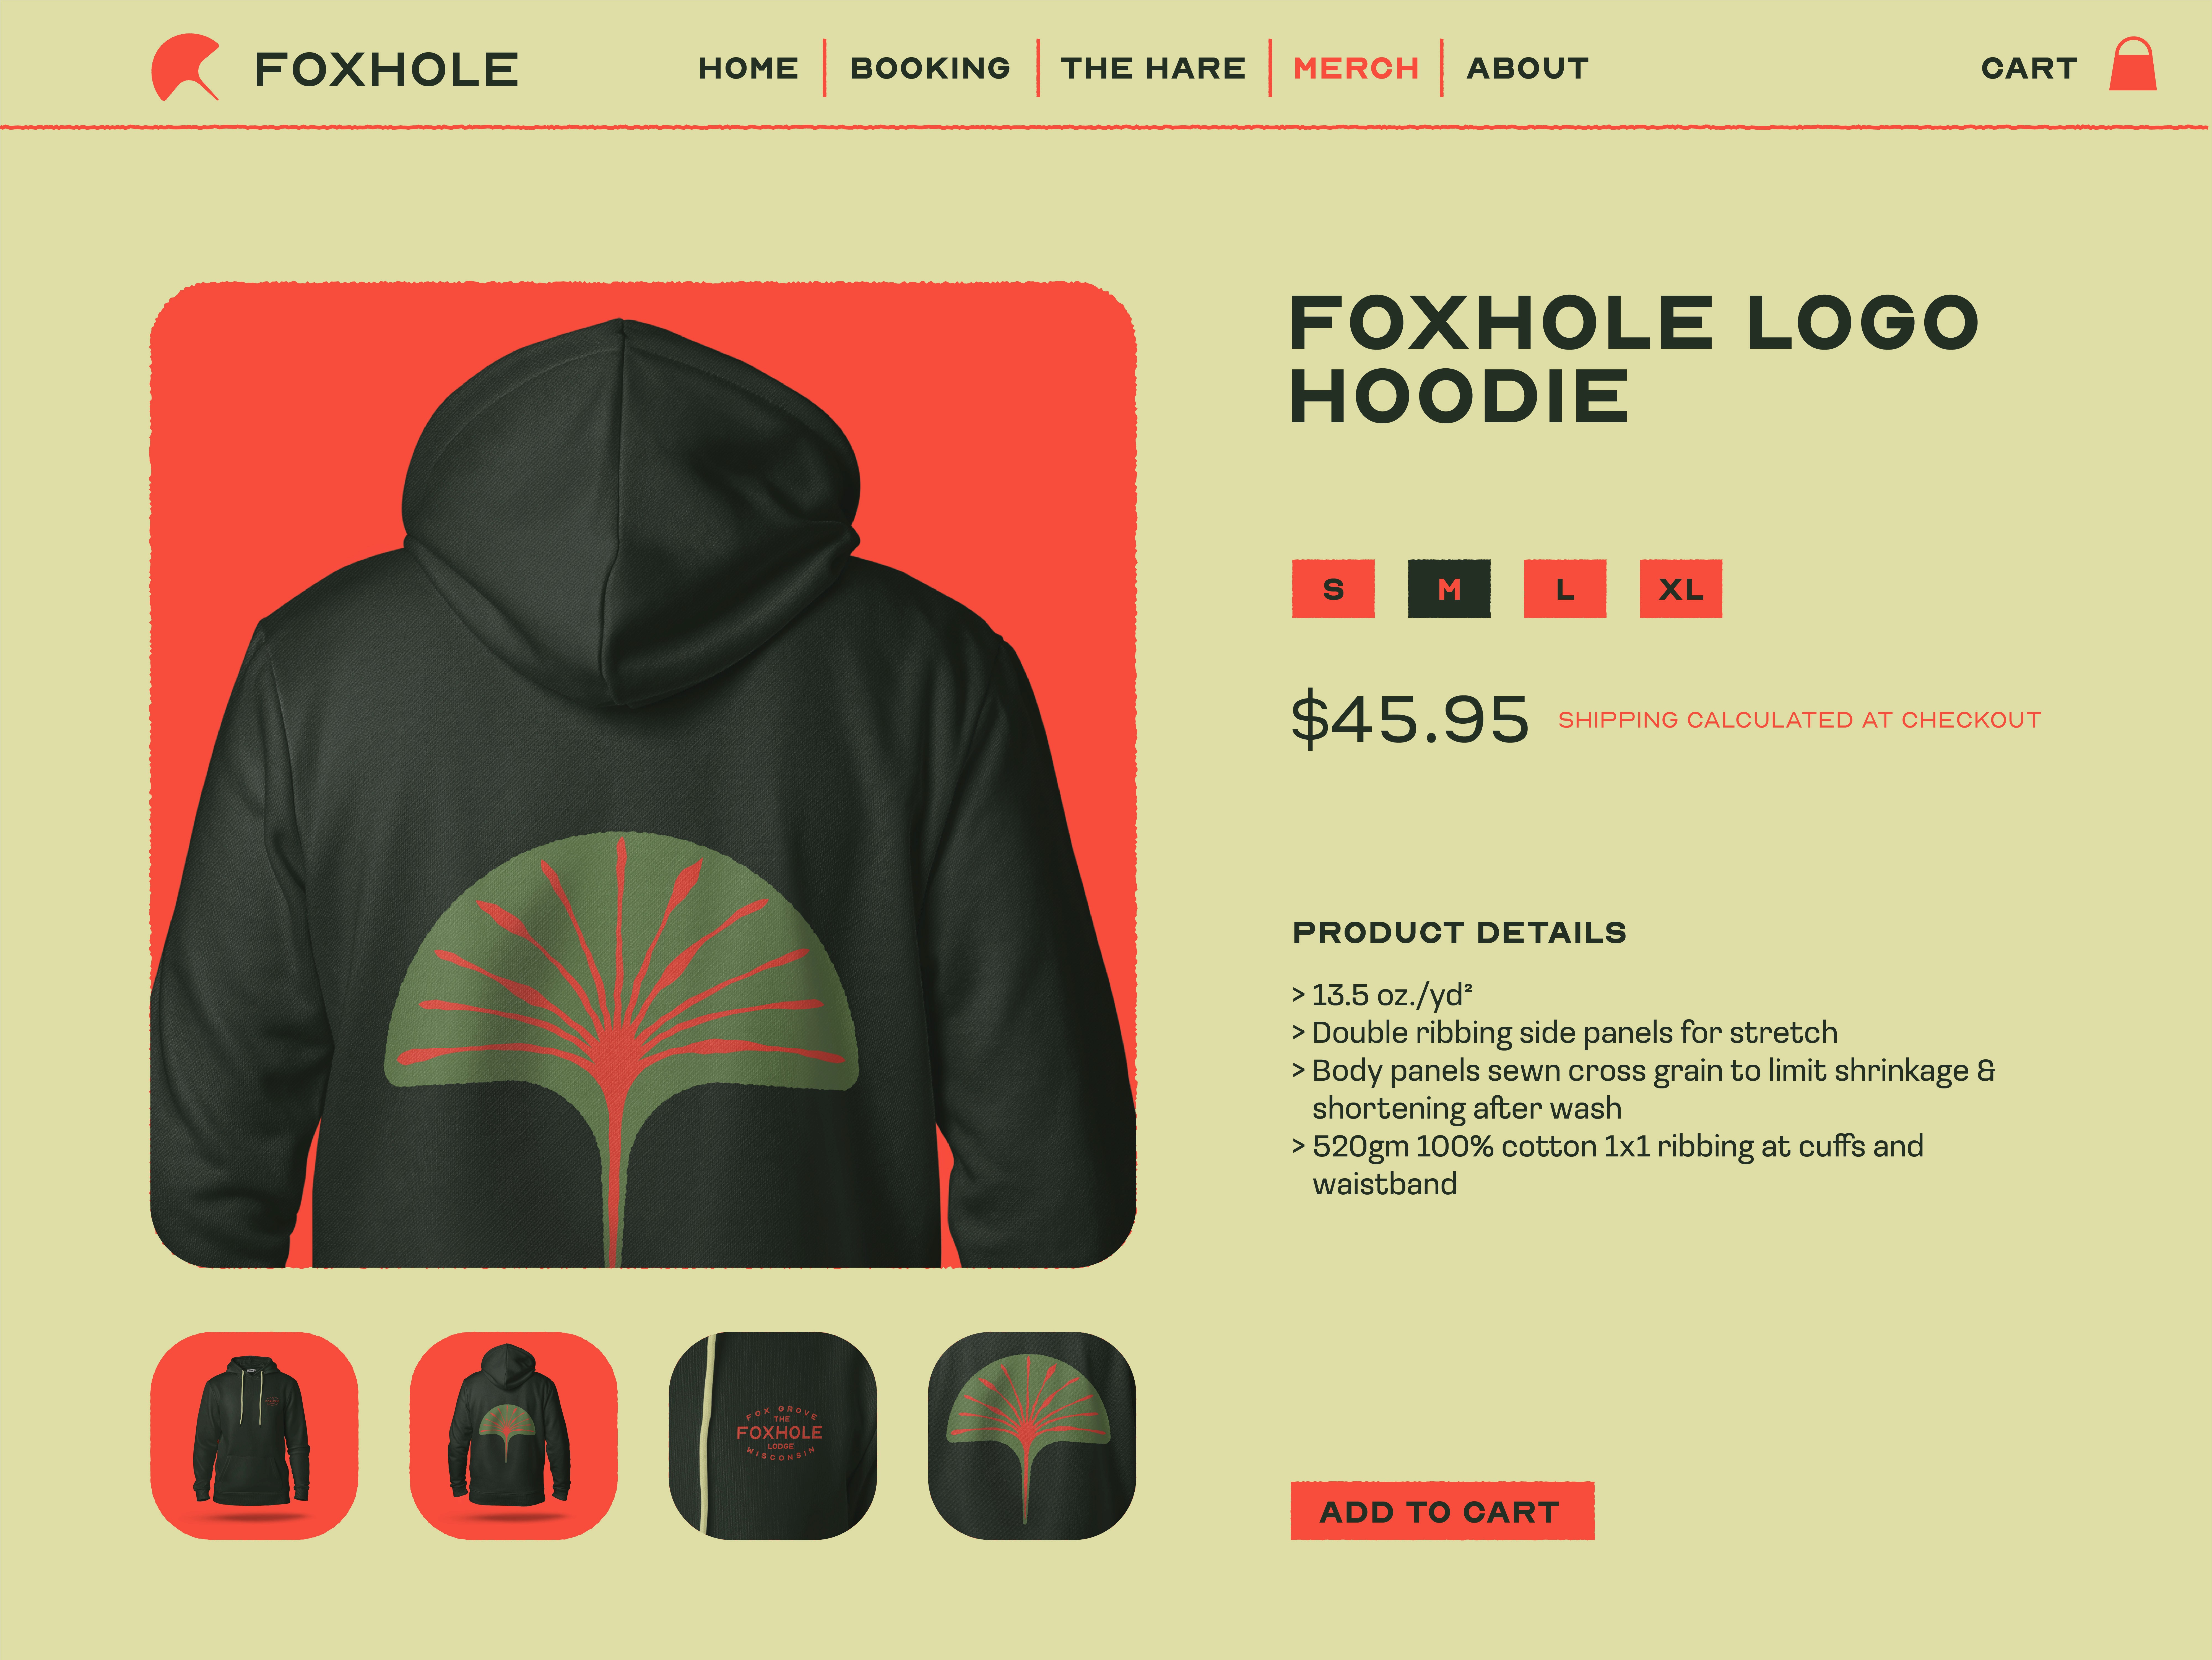Choose size XL option

click(x=1681, y=589)
